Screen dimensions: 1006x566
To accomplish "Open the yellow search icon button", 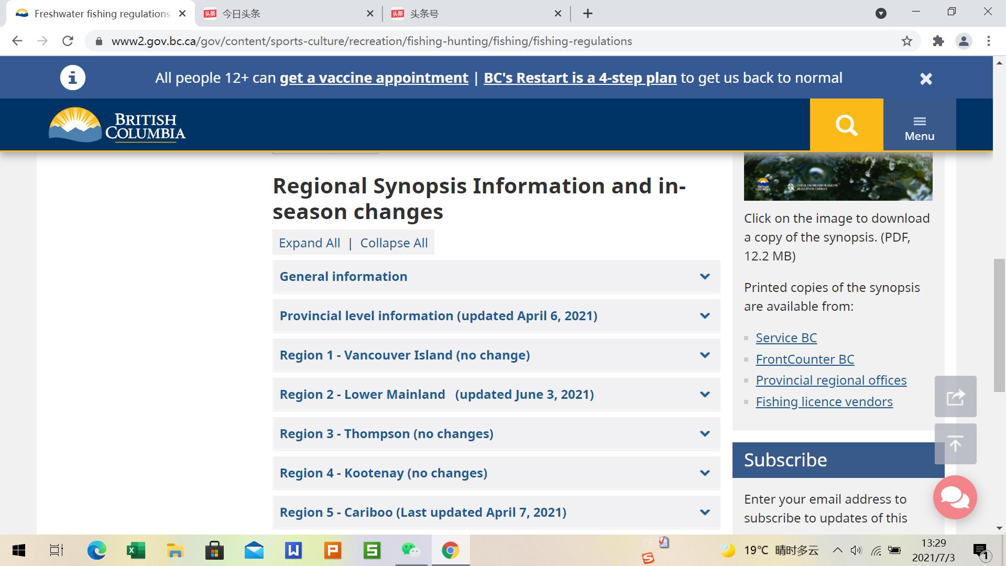I will point(846,125).
